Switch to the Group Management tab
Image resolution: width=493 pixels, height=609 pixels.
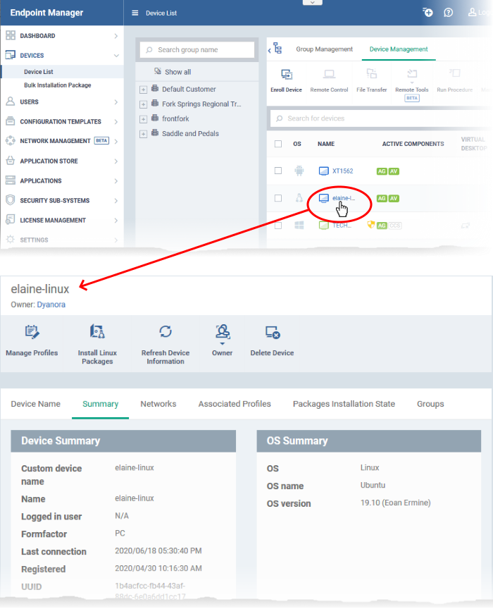(324, 49)
